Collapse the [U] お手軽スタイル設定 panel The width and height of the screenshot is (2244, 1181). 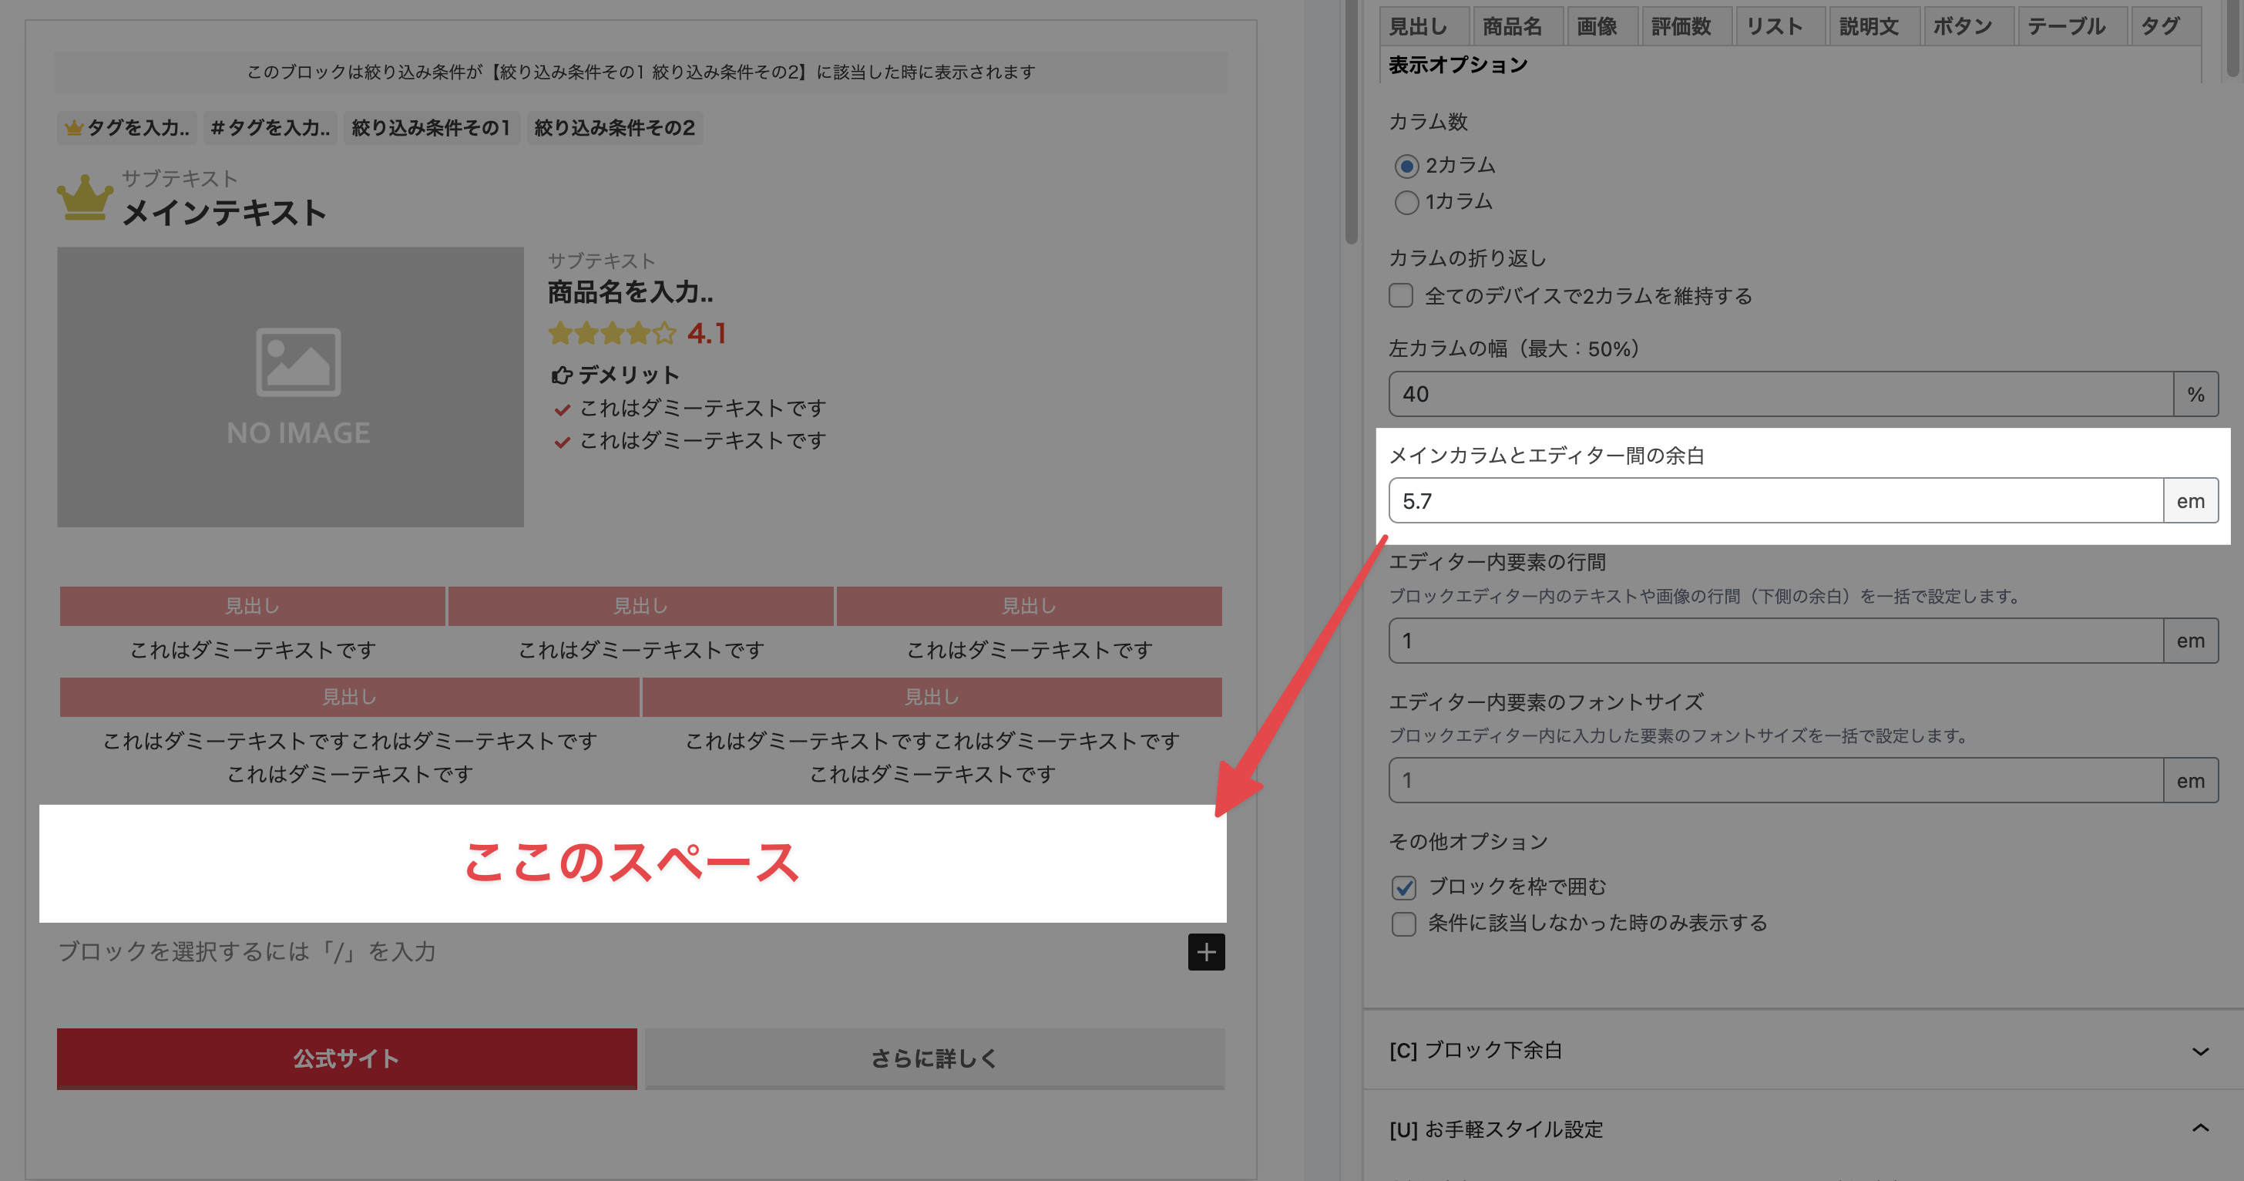(1803, 1129)
